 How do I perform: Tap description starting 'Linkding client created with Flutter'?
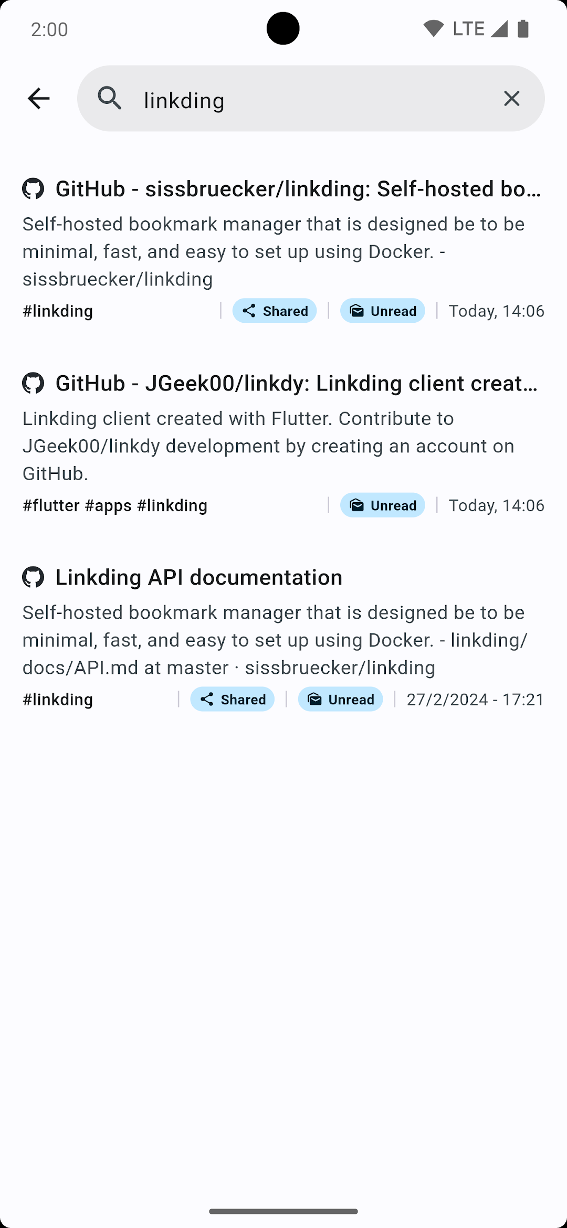[x=268, y=446]
